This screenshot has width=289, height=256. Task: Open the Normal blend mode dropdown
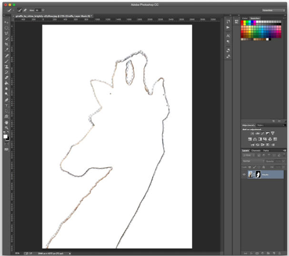pos(253,161)
